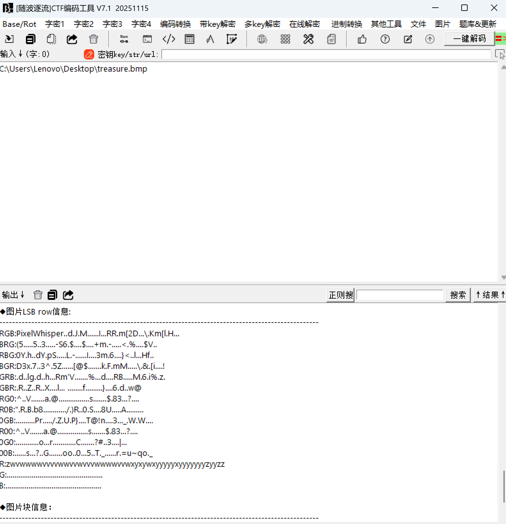
Task: Open the calculator icon in toolbar
Action: pyautogui.click(x=190, y=39)
